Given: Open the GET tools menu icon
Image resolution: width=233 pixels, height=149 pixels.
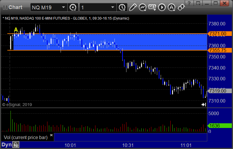Looking at the screenshot, I should pyautogui.click(x=152, y=7).
